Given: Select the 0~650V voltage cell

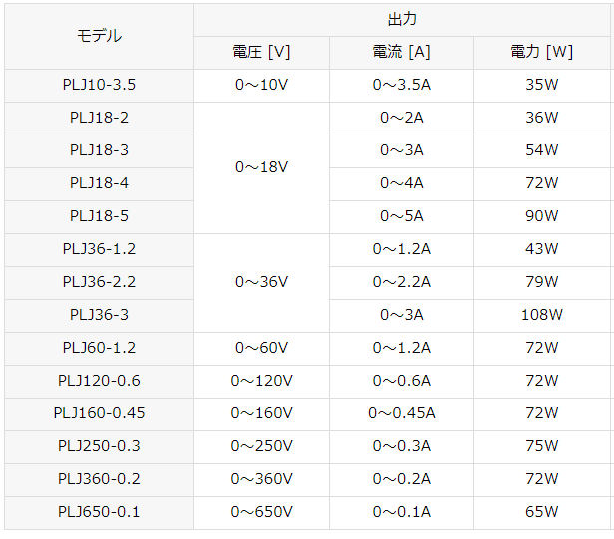Looking at the screenshot, I should coord(261,513).
